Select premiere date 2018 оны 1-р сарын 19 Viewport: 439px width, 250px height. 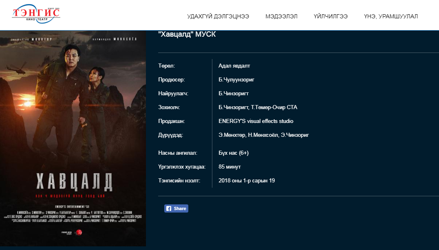[x=247, y=181]
